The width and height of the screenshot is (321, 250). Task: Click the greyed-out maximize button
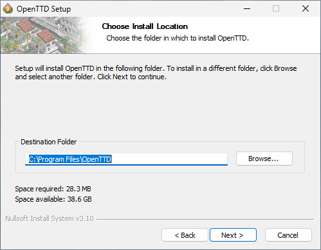pyautogui.click(x=276, y=8)
